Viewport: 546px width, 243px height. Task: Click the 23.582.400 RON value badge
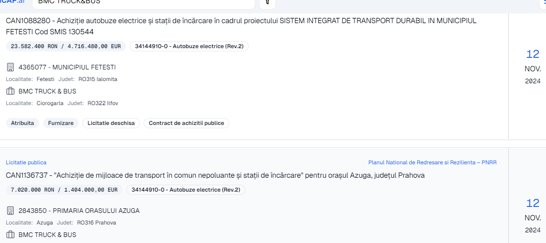pos(66,46)
